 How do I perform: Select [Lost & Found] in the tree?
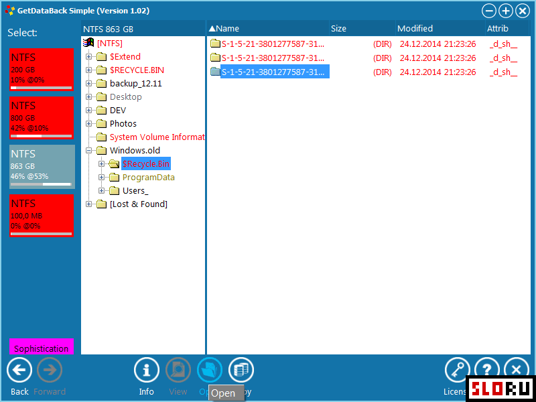point(139,204)
